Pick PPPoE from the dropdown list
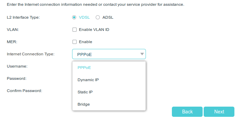The image size is (245, 127). pyautogui.click(x=109, y=68)
